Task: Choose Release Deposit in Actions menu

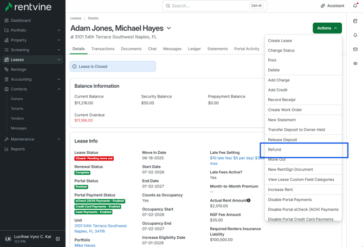Action: (303, 140)
